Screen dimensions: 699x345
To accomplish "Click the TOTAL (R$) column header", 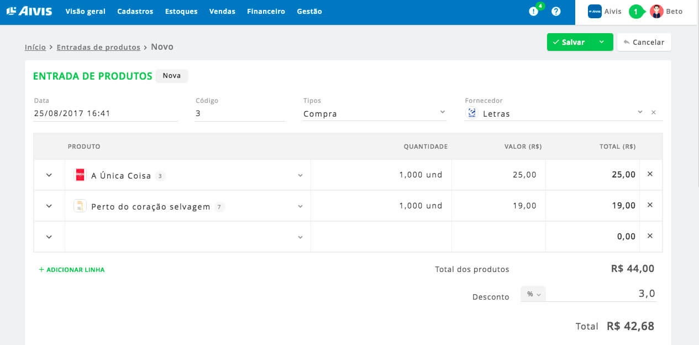I will tap(618, 147).
